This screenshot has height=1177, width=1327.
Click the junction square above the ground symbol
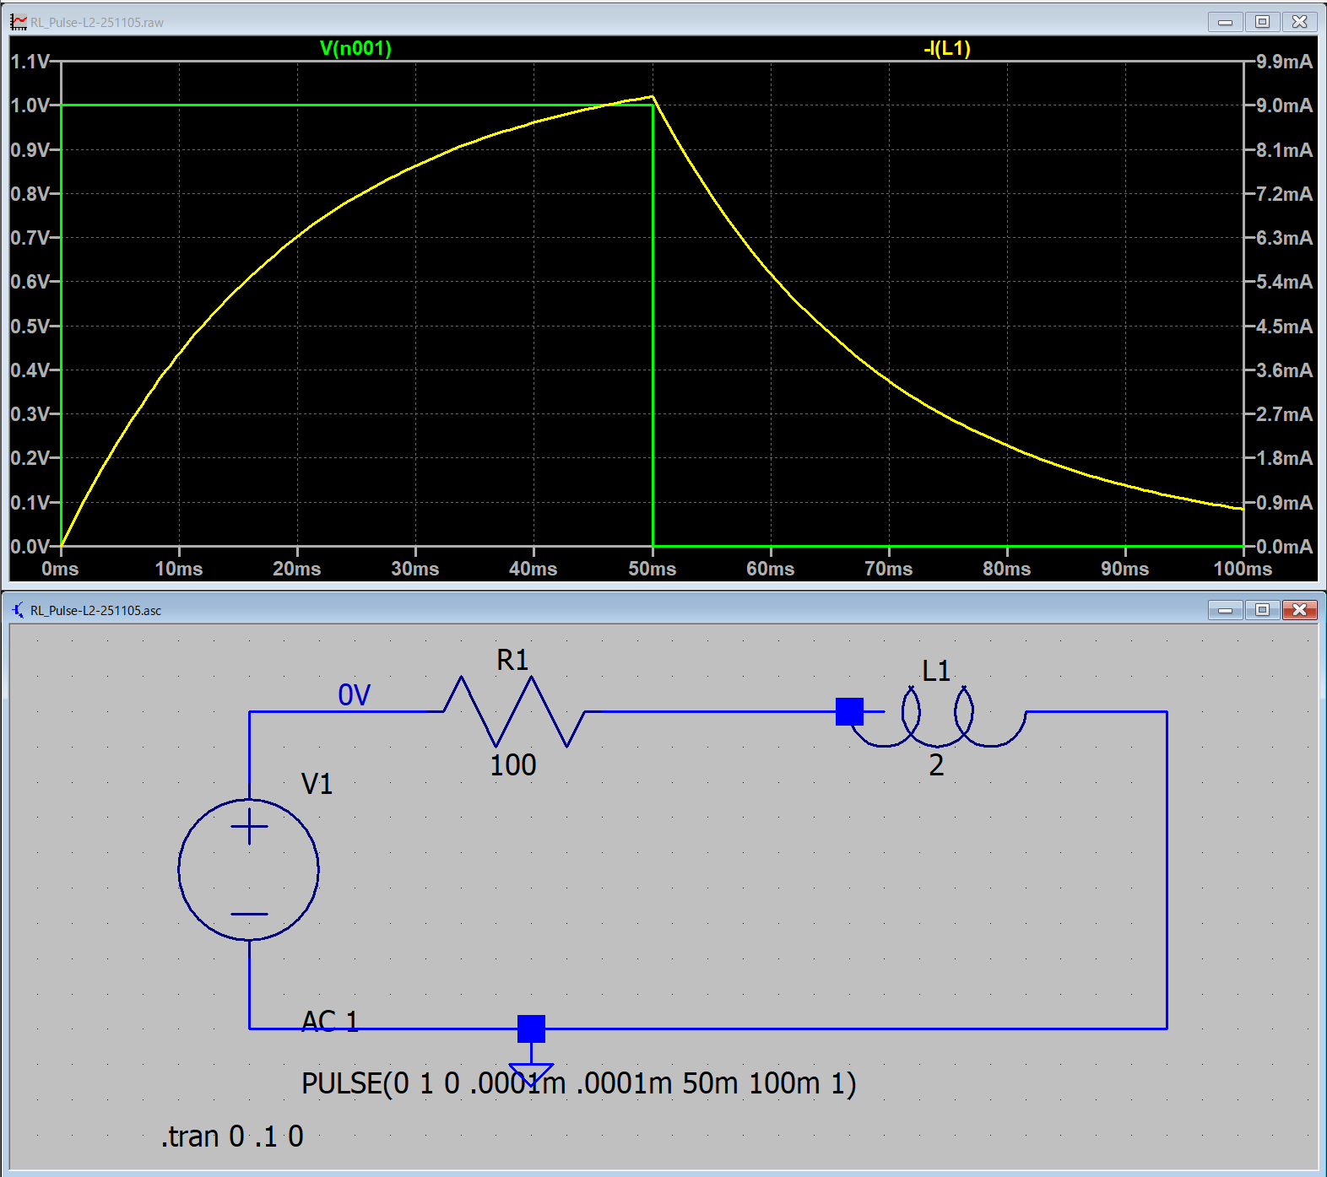[x=531, y=1029]
